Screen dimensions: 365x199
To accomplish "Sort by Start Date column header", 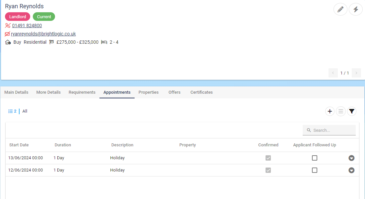I will tap(19, 145).
